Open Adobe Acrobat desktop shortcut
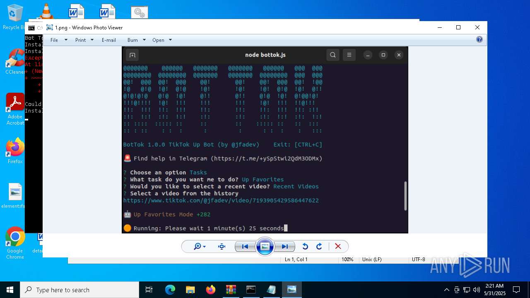The image size is (530, 298). click(15, 108)
